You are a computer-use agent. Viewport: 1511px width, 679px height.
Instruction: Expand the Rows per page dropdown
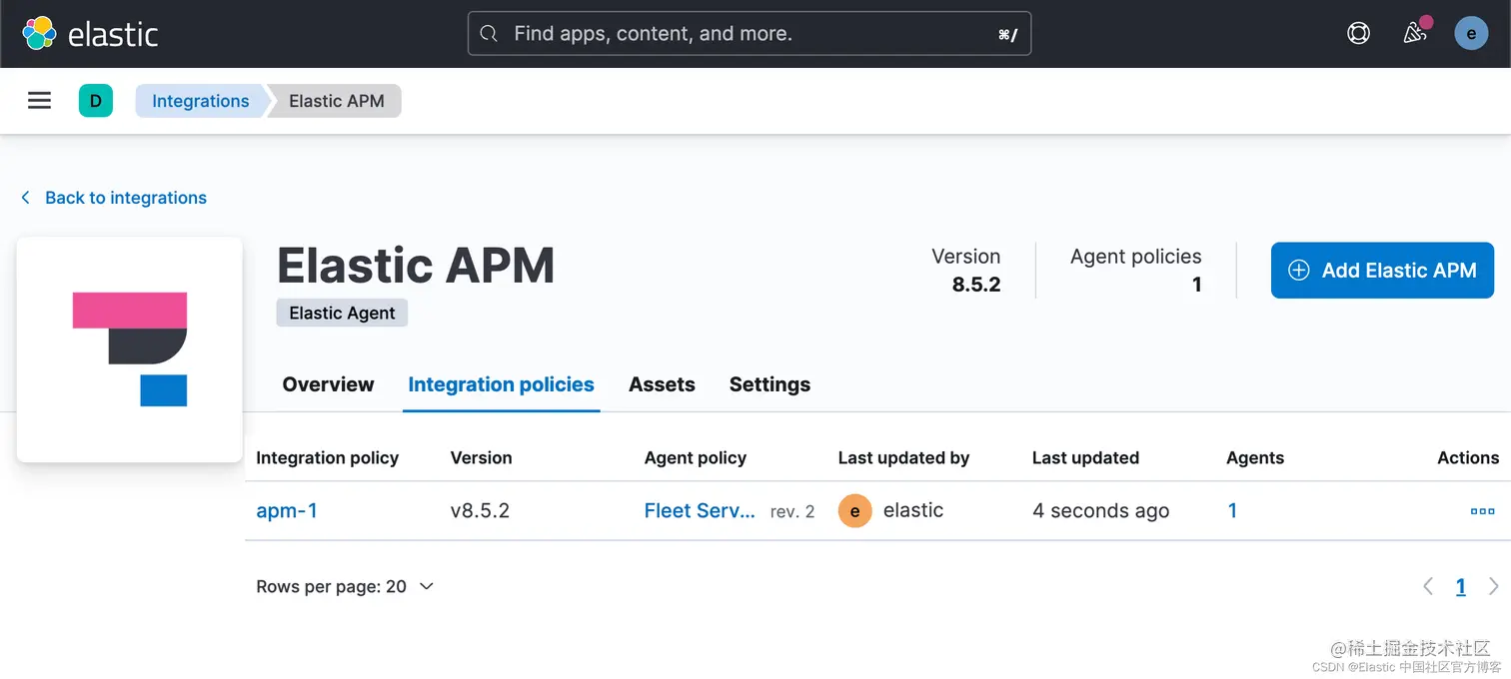pyautogui.click(x=345, y=586)
